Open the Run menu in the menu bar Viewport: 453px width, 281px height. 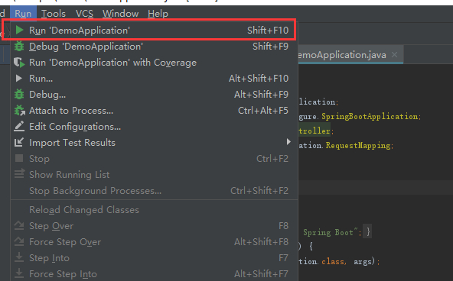(23, 14)
